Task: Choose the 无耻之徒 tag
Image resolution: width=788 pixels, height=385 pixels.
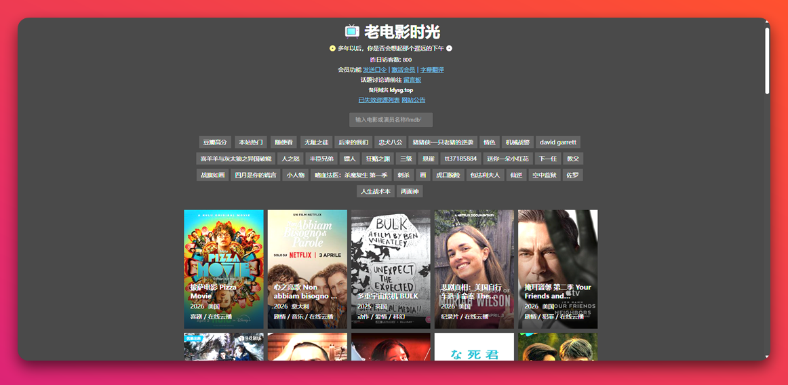Action: coord(317,142)
